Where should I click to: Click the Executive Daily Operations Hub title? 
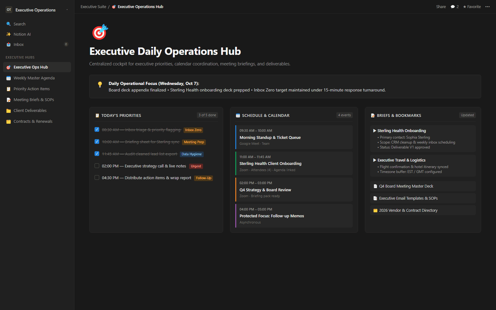[x=165, y=51]
